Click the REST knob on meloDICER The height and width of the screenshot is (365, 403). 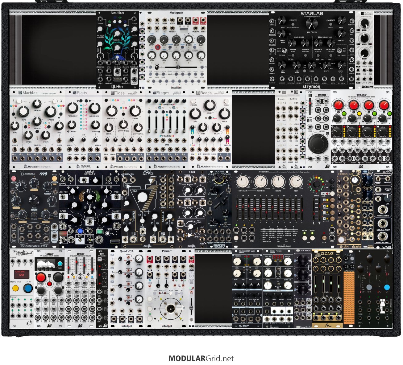296,182
